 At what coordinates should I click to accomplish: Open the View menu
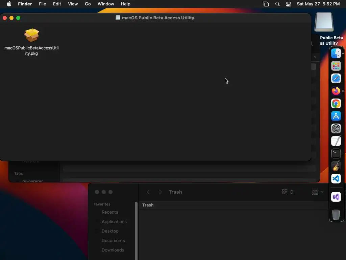click(73, 4)
